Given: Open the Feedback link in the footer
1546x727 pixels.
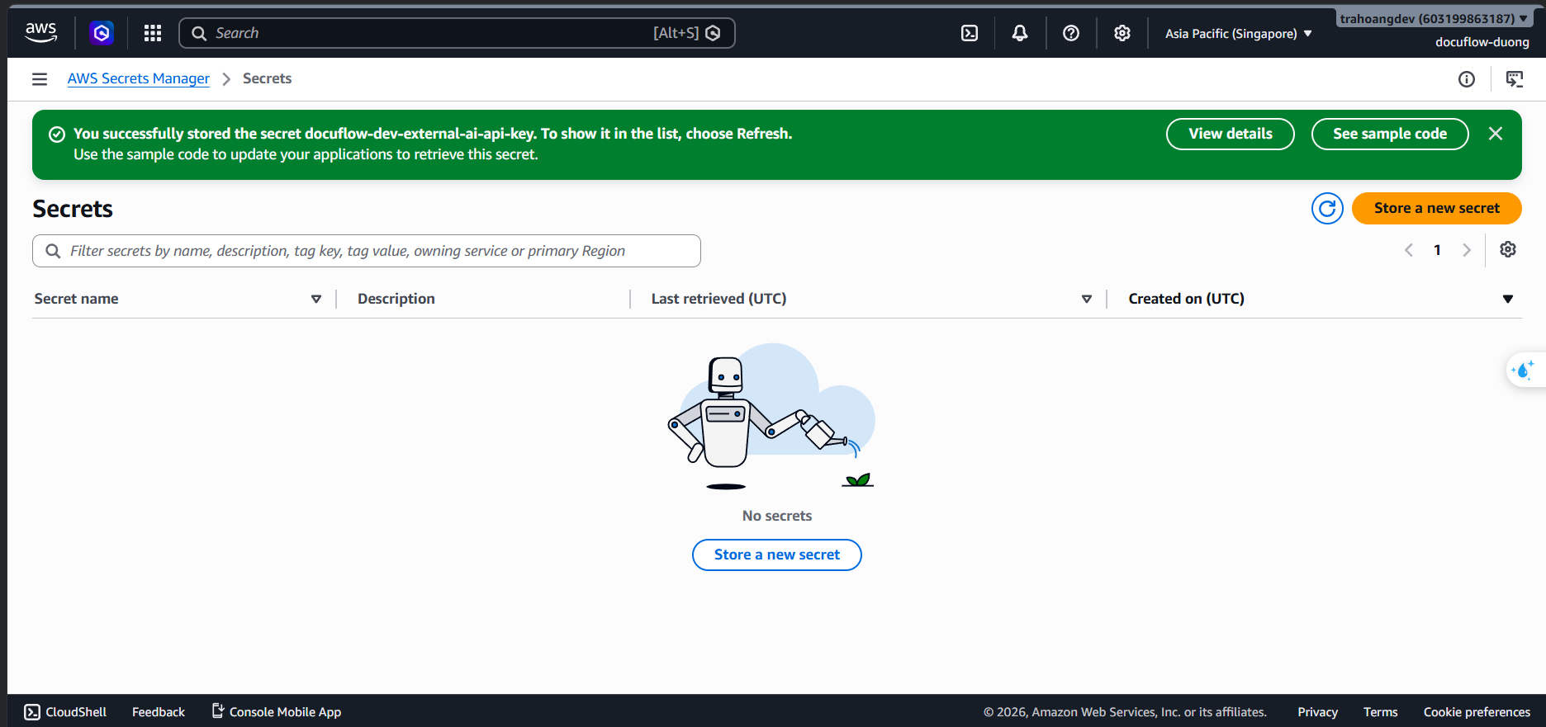Looking at the screenshot, I should point(159,712).
